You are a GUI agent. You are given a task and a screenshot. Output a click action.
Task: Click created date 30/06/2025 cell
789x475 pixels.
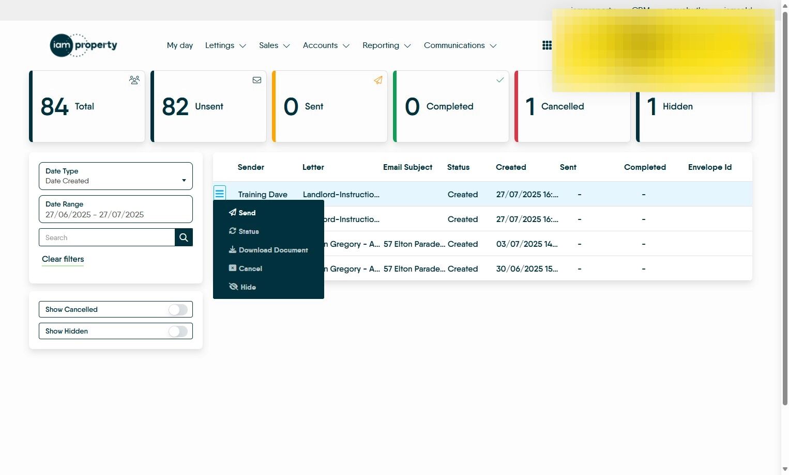coord(527,269)
